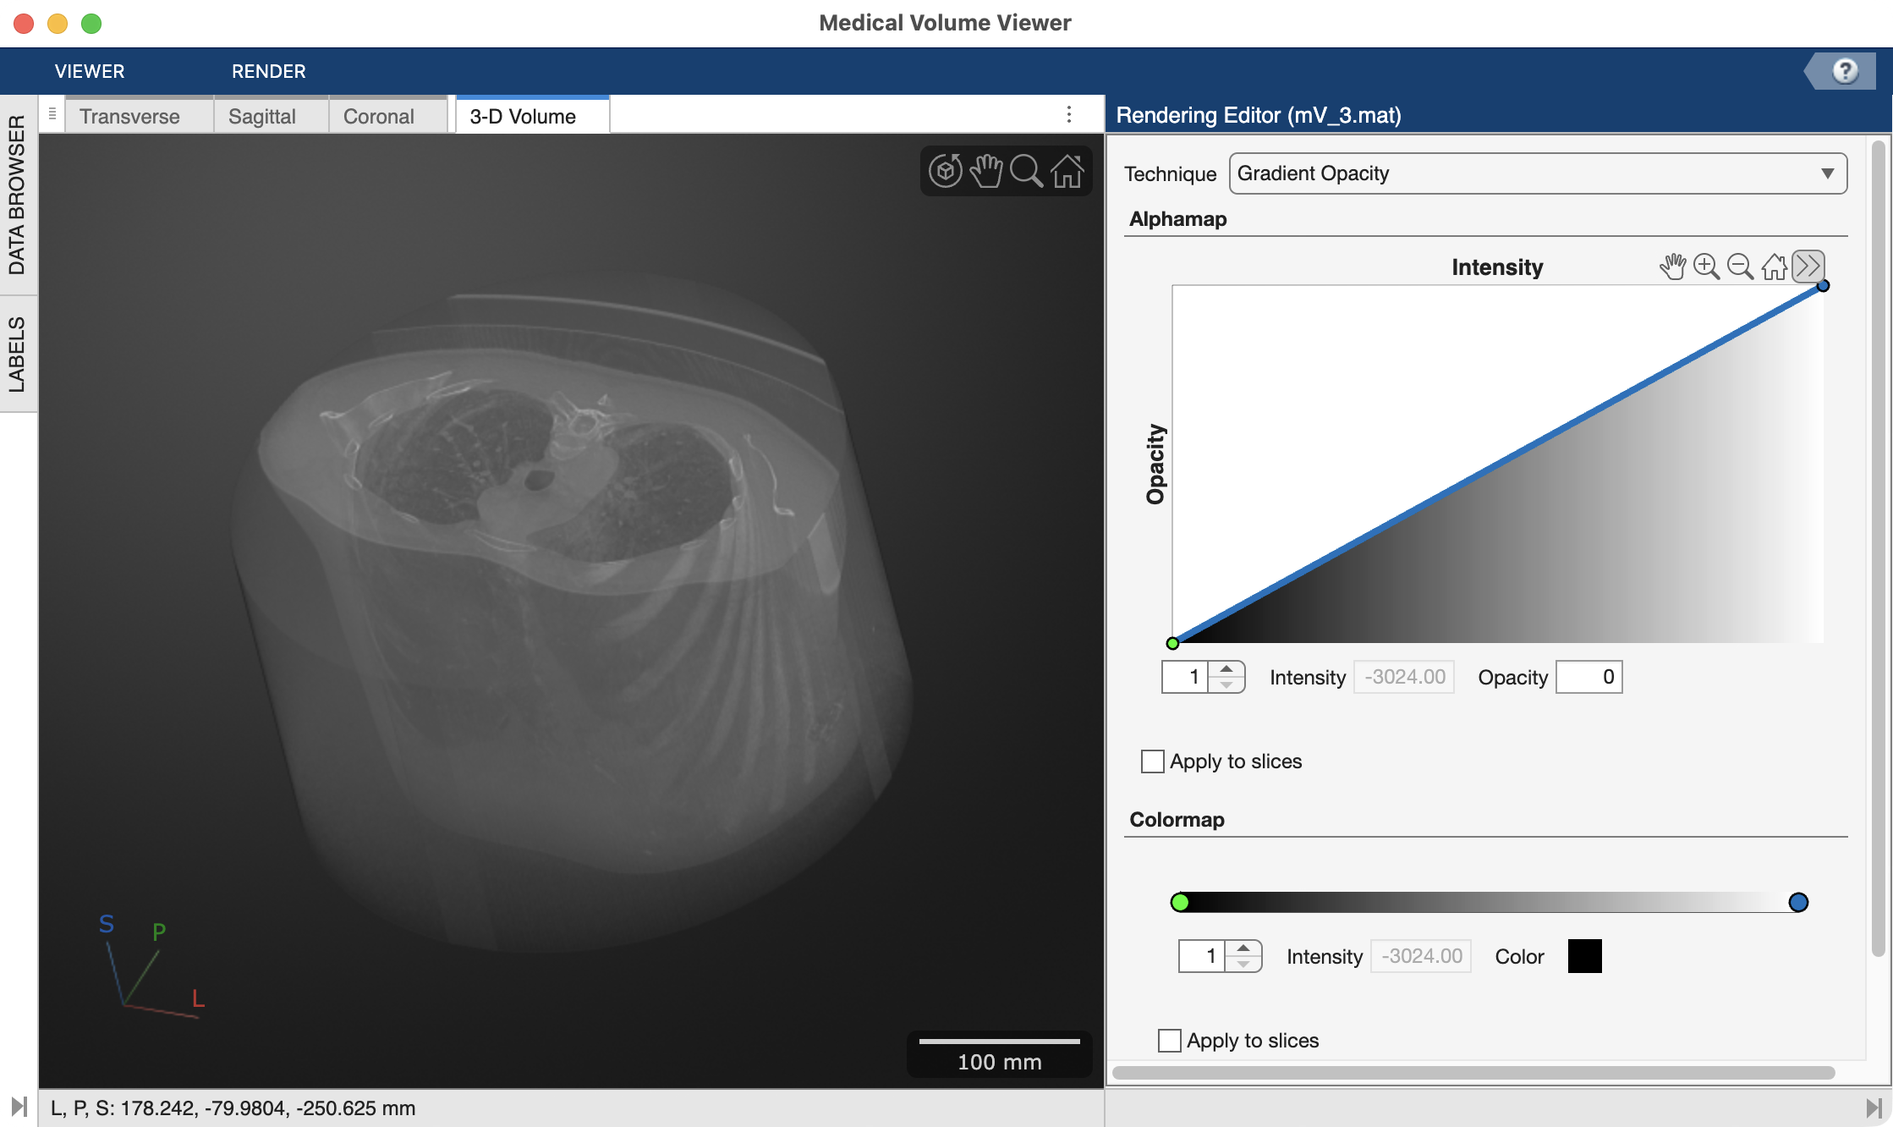Zoom out on the Alphamap intensity plot
1893x1127 pixels.
tap(1740, 267)
